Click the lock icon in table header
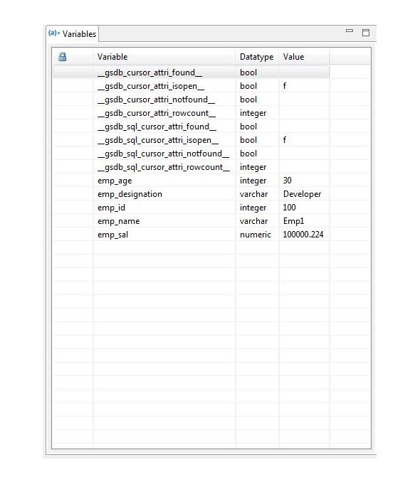Image resolution: width=405 pixels, height=477 pixels. [x=62, y=57]
